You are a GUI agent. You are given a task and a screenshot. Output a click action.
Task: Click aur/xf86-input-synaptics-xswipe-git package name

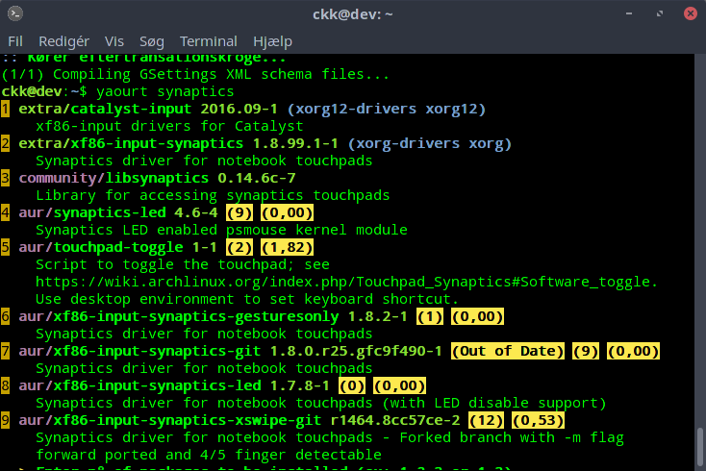169,421
